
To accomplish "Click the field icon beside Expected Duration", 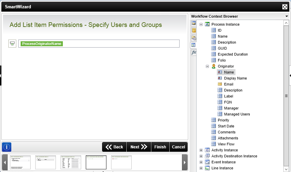I will (214, 54).
